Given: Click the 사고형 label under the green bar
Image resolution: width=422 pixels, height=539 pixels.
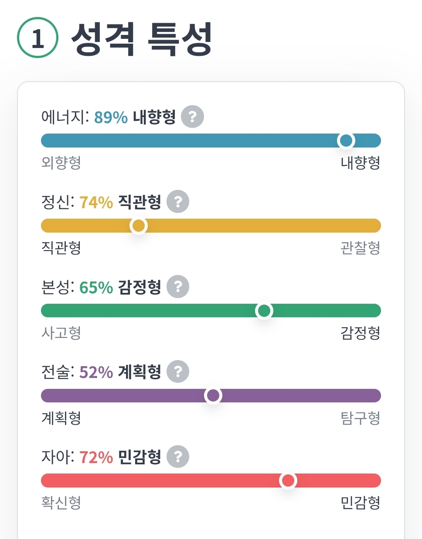Looking at the screenshot, I should point(61,333).
